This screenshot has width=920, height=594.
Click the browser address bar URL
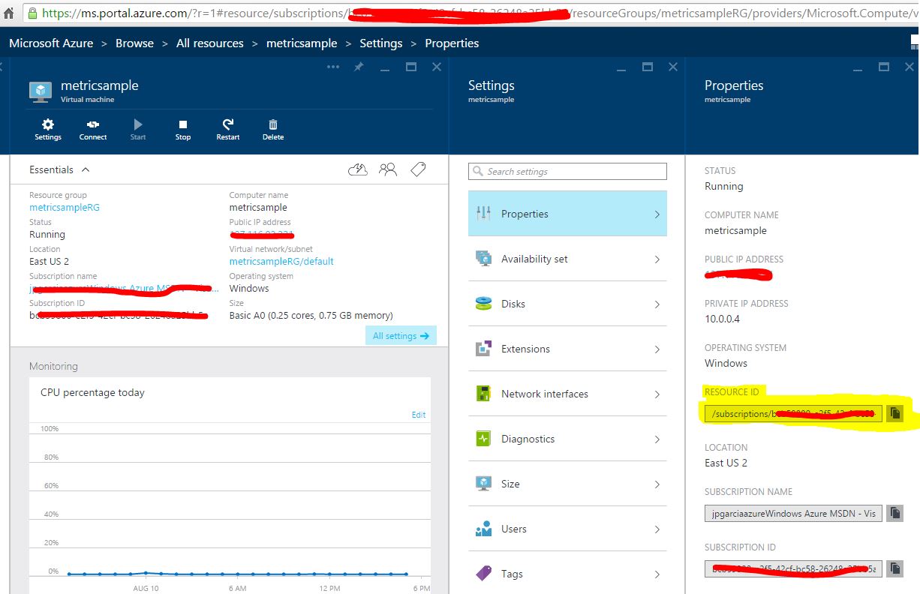[x=480, y=13]
